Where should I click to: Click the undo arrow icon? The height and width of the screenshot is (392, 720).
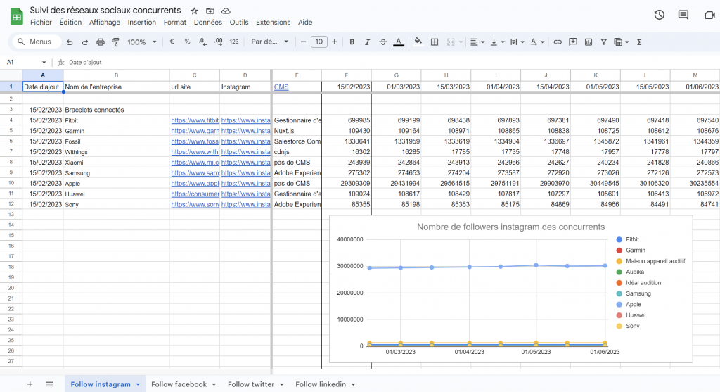click(70, 42)
